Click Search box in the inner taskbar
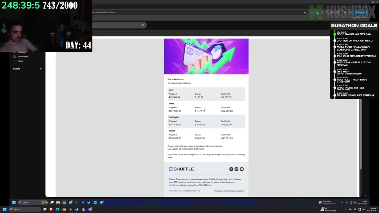The width and height of the screenshot is (379, 213). pos(33,203)
